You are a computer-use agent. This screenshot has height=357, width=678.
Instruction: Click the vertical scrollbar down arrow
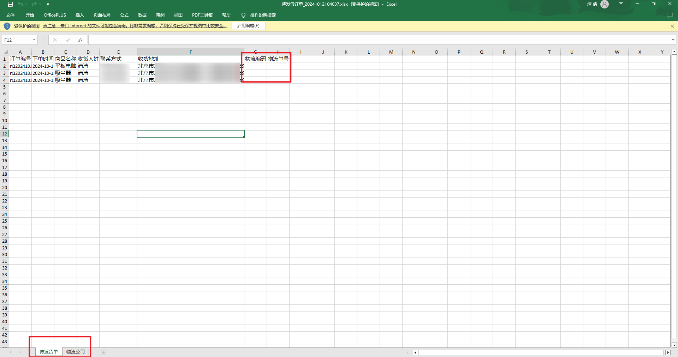click(x=674, y=345)
